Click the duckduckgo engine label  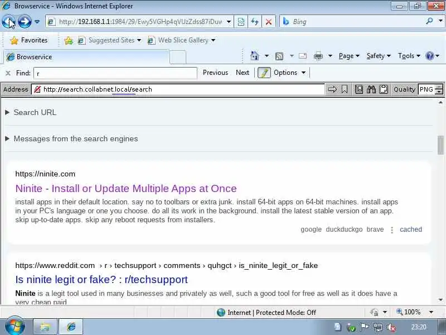pos(344,229)
